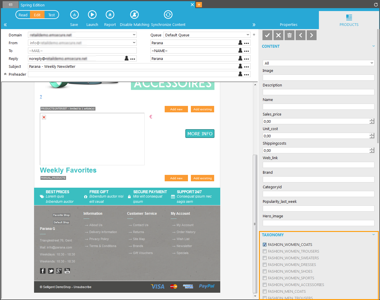The image size is (380, 300).
Task: Go to next product with right arrow
Action: pos(312,35)
